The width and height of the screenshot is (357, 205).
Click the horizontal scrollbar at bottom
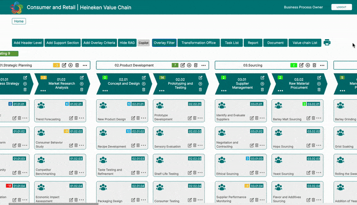click(54, 204)
